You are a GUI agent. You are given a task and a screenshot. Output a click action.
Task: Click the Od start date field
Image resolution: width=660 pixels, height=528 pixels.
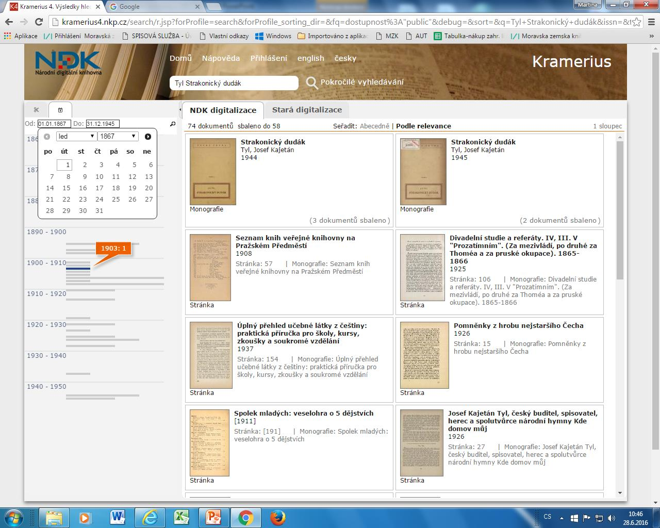tap(54, 124)
